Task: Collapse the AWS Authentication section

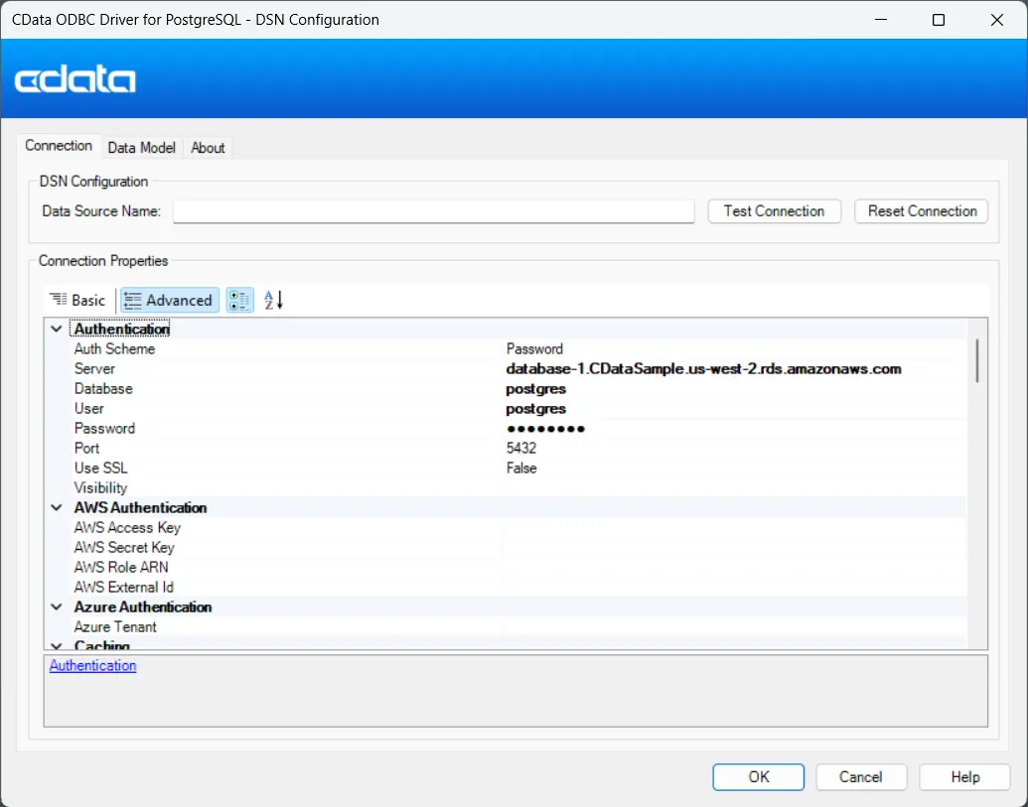Action: pyautogui.click(x=56, y=507)
